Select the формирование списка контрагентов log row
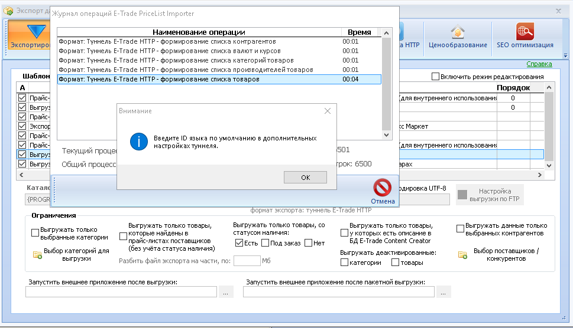573x328 pixels. 219,41
